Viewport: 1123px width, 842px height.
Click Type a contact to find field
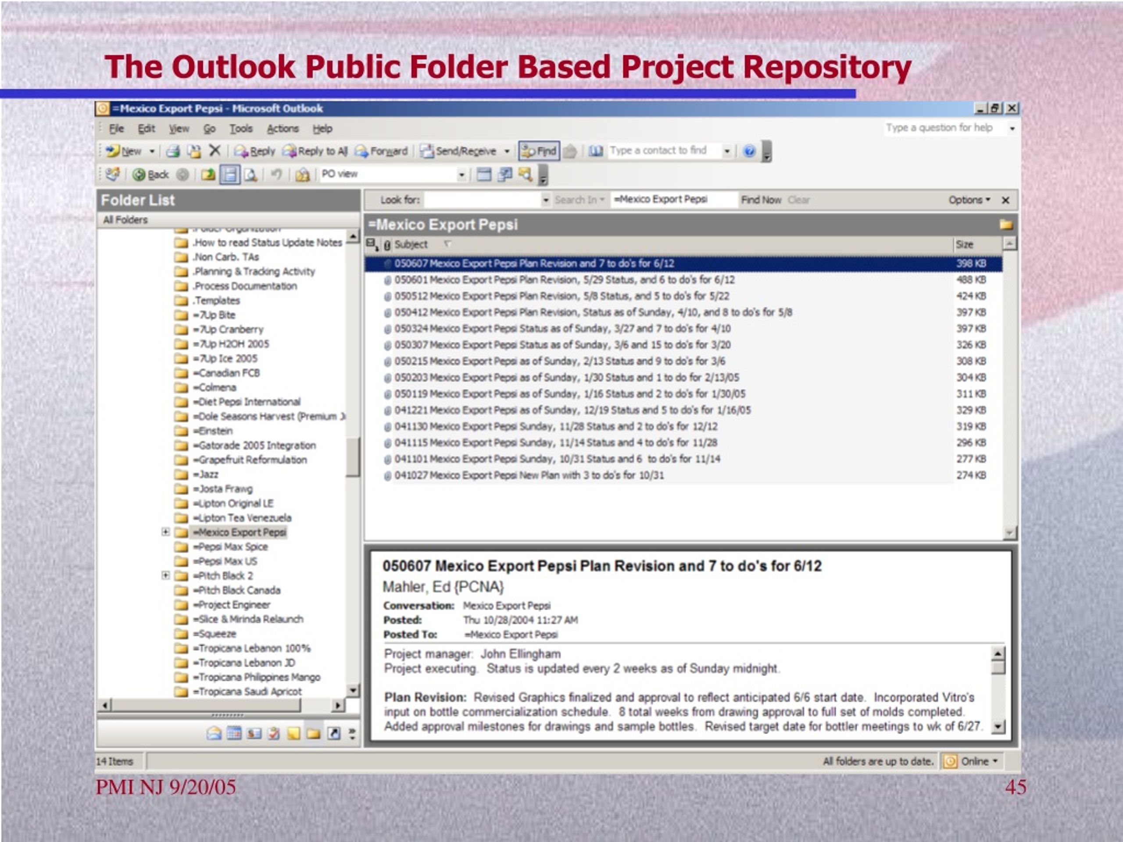664,151
